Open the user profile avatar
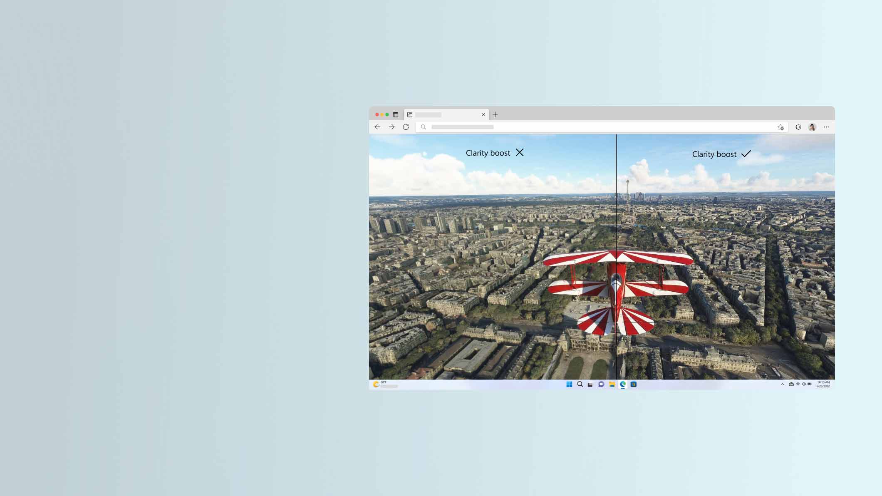Viewport: 882px width, 496px height. [x=812, y=127]
